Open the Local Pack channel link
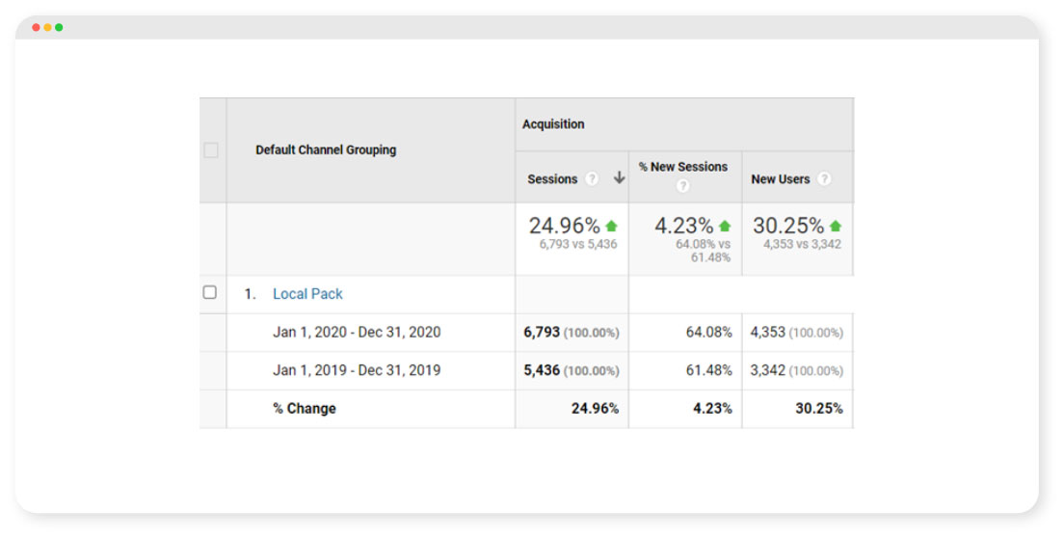The height and width of the screenshot is (539, 1064). (x=307, y=294)
